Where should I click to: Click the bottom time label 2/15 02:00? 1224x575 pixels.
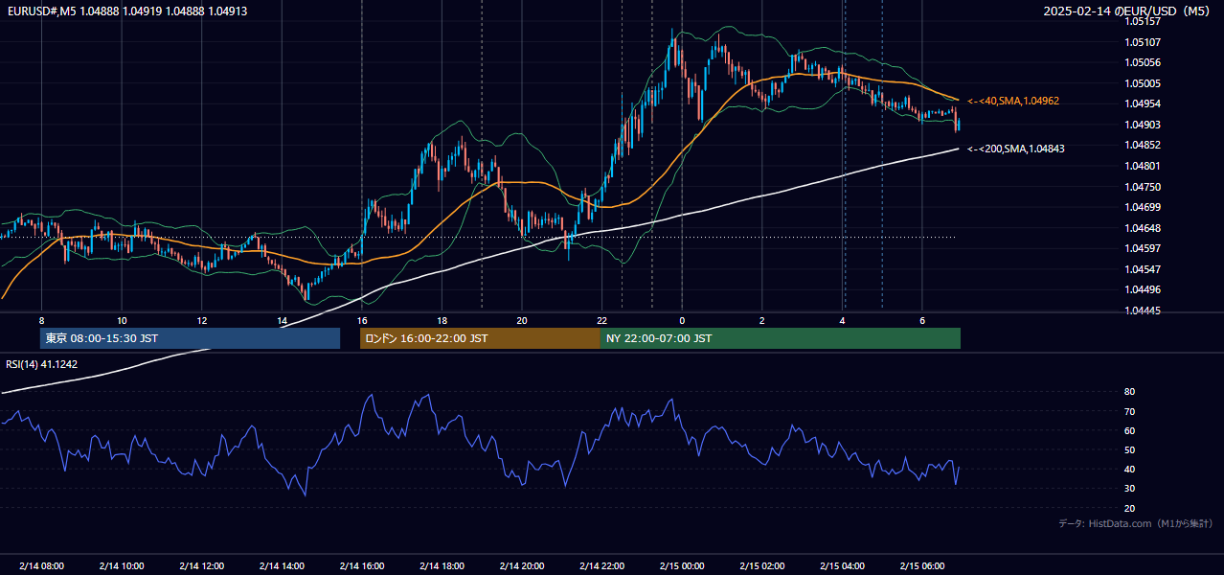(762, 565)
